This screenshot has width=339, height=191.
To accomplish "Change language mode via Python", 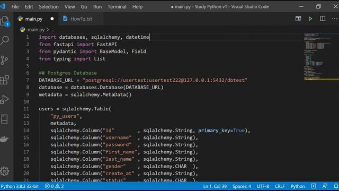I will [x=298, y=186].
